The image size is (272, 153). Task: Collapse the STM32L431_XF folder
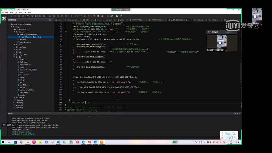pos(13,29)
